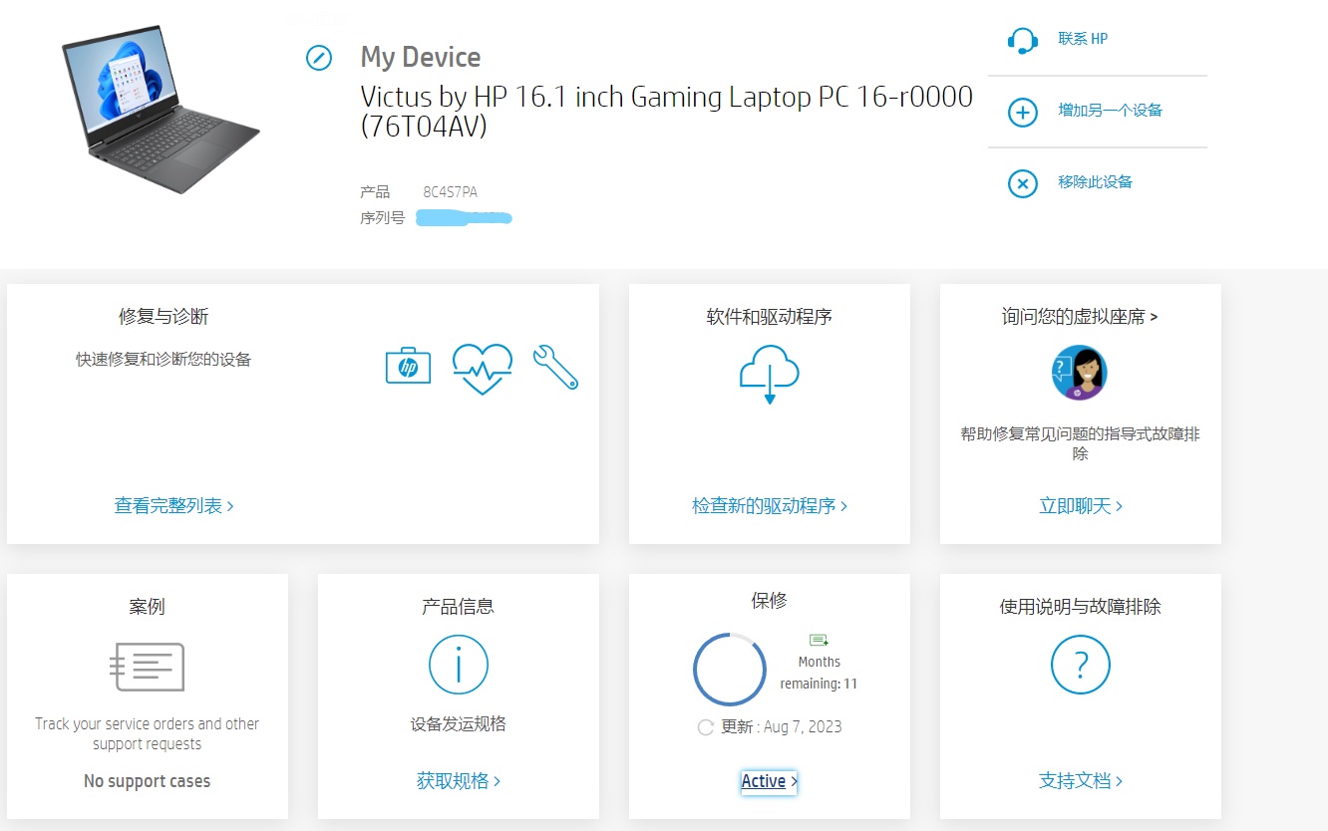This screenshot has width=1328, height=831.
Task: Click the 产品信息 card heading
Action: (459, 607)
